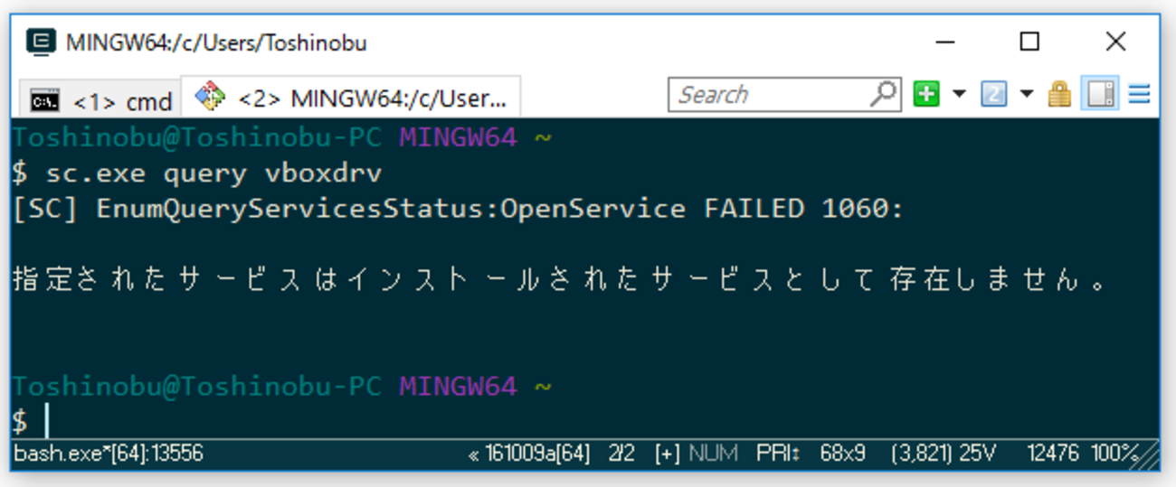Image resolution: width=1176 pixels, height=487 pixels.
Task: Toggle the Lock/Unlock padlock icon
Action: (x=1060, y=94)
